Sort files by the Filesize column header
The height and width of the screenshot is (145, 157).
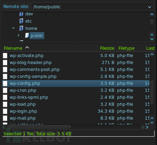coord(107,48)
